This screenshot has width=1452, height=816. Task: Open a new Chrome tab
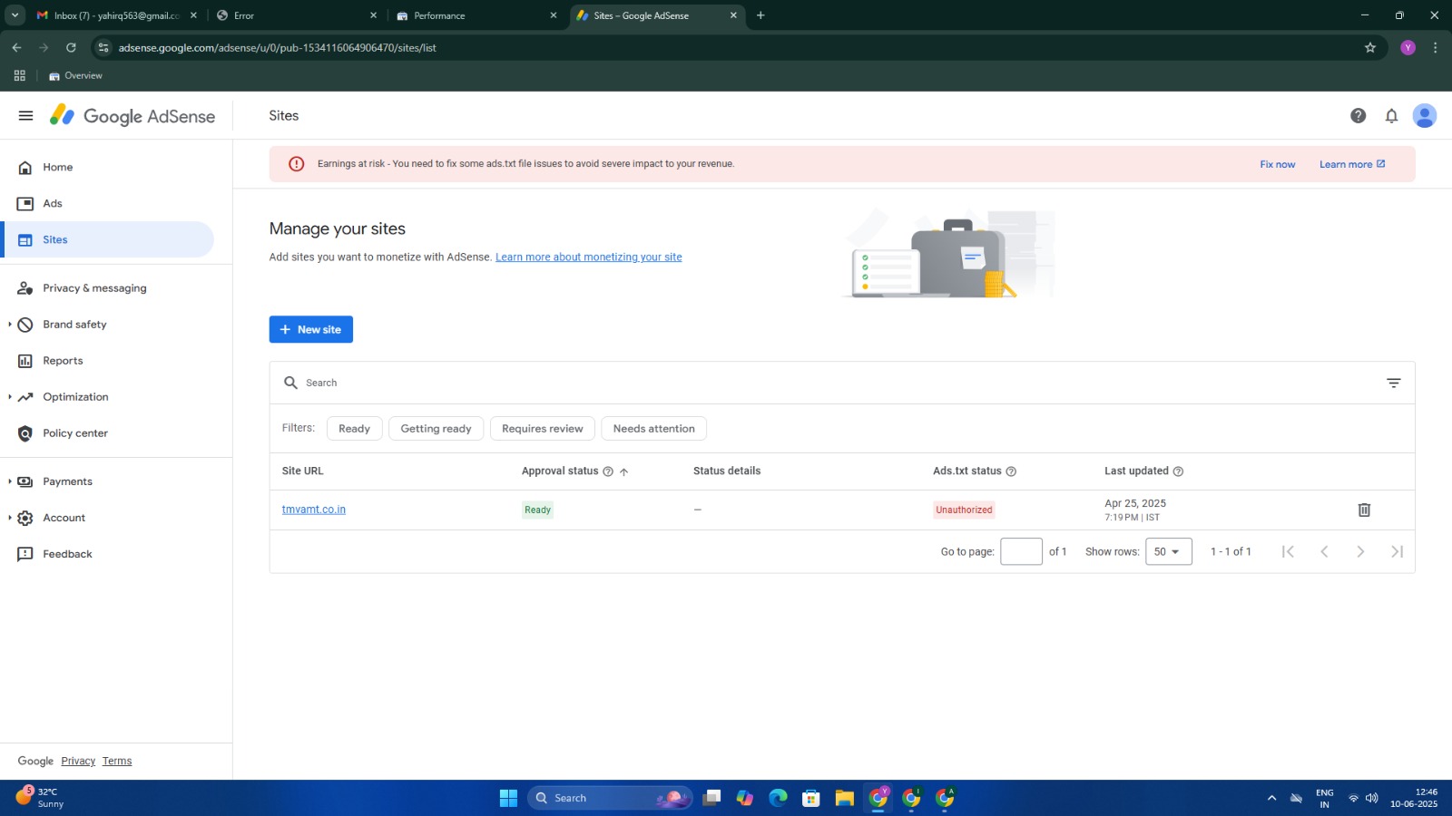760,15
